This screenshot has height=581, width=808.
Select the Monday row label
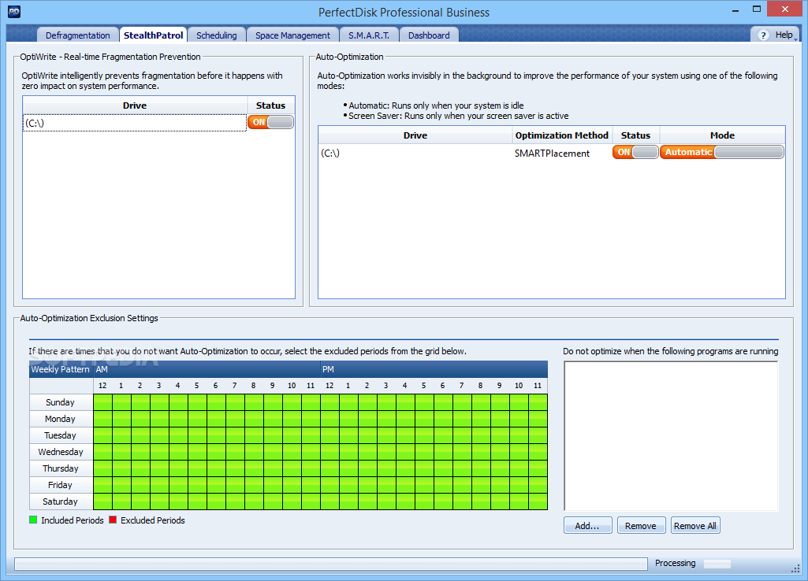click(61, 418)
